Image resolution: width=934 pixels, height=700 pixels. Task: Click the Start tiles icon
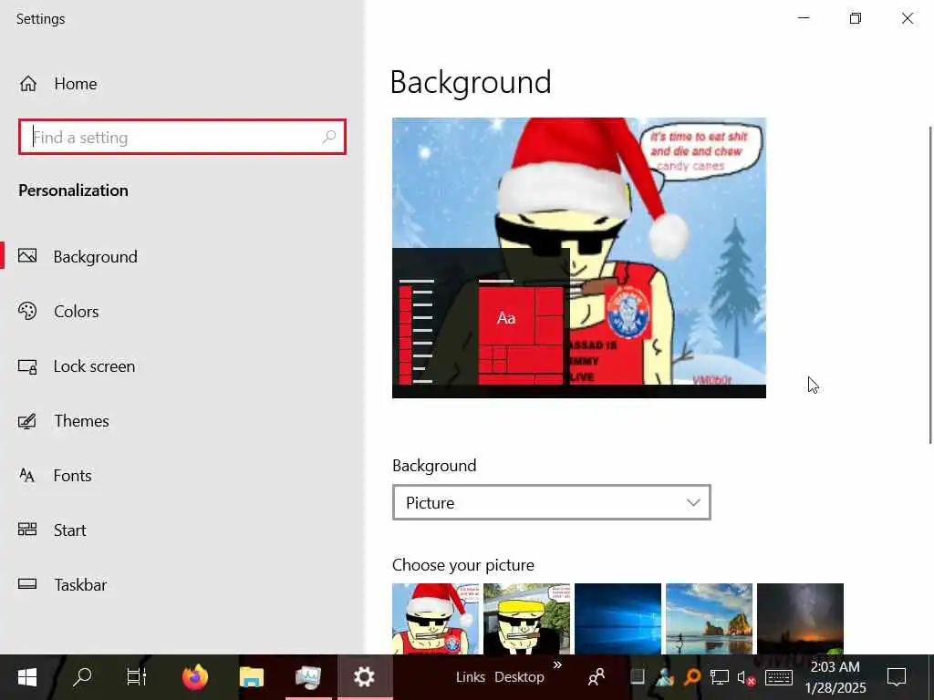(27, 530)
